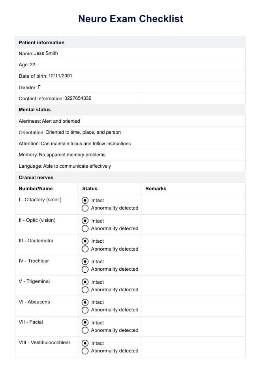Select Intact for Abducens nerve

coord(85,302)
